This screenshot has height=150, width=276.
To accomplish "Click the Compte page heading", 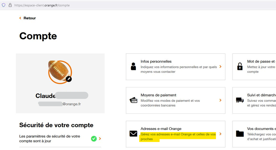I will point(38,36).
